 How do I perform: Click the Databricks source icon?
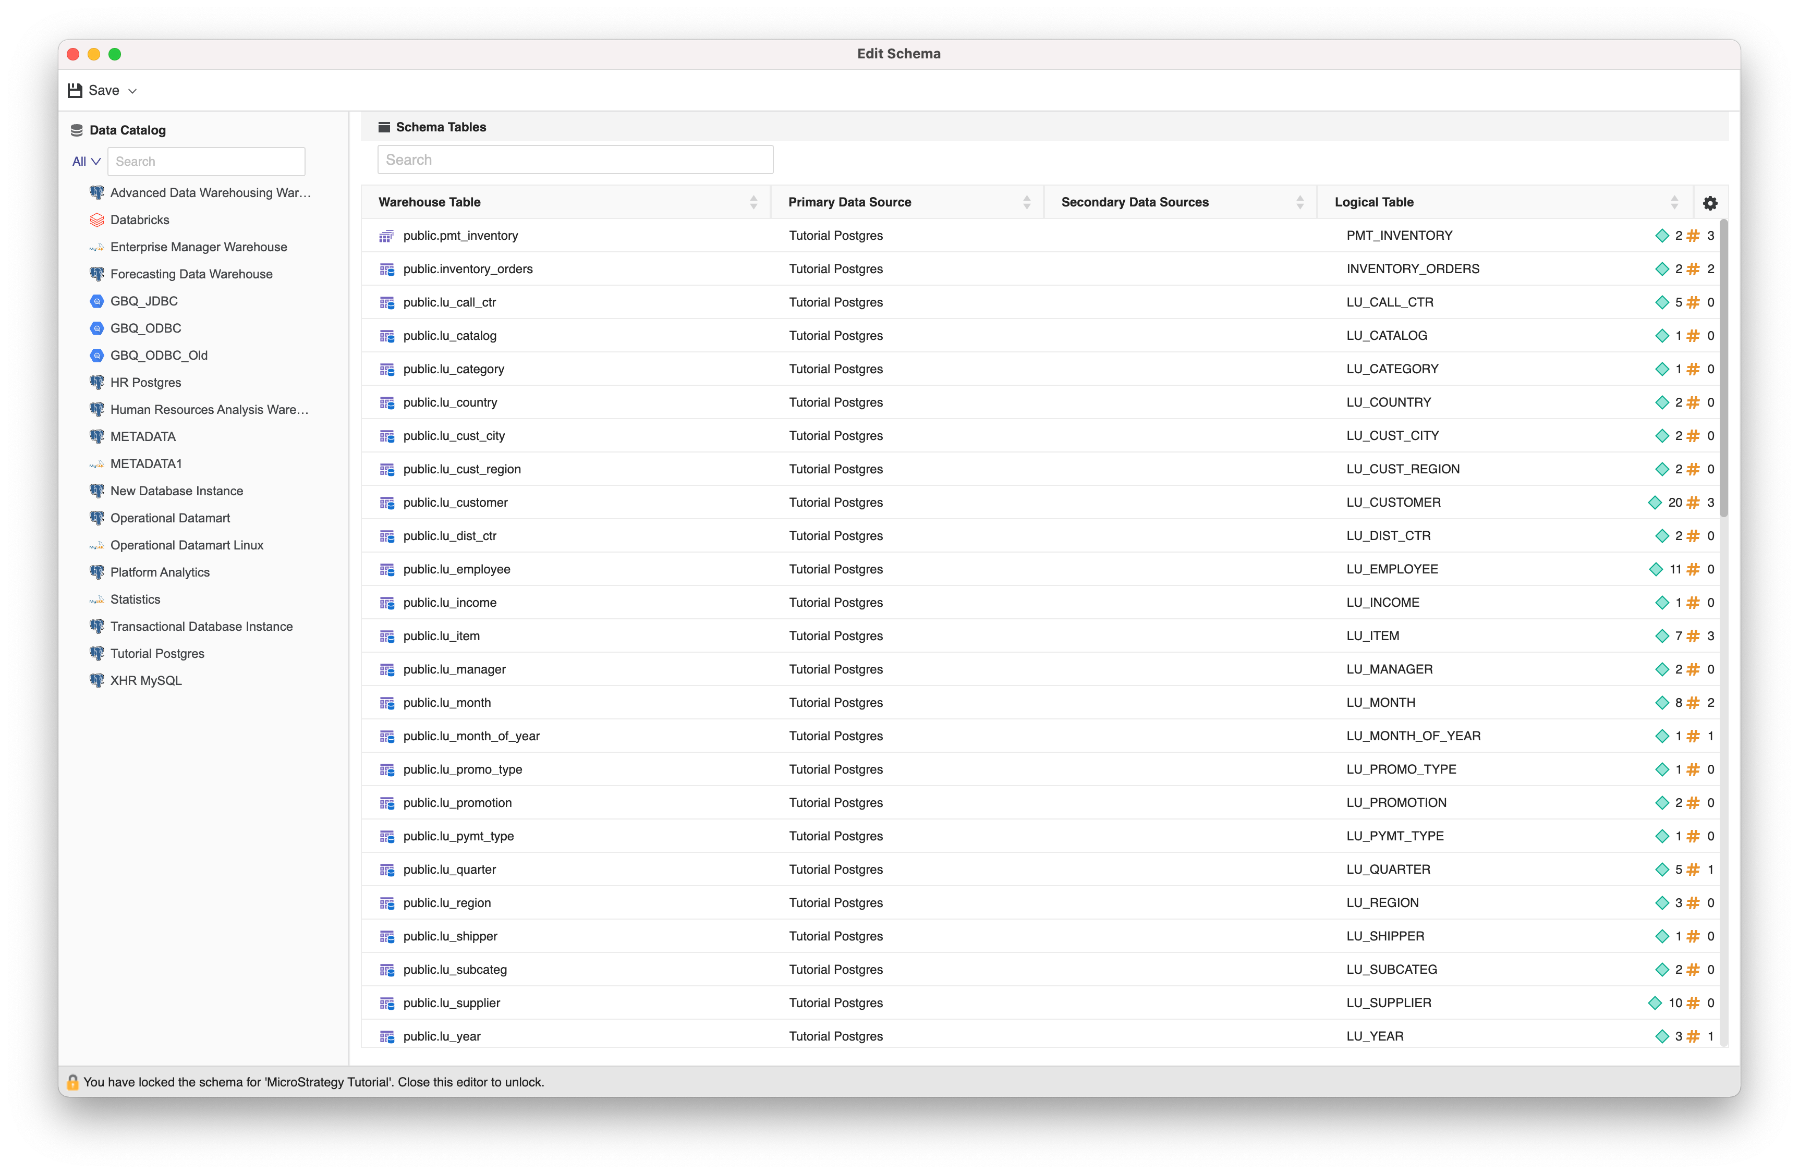point(97,220)
